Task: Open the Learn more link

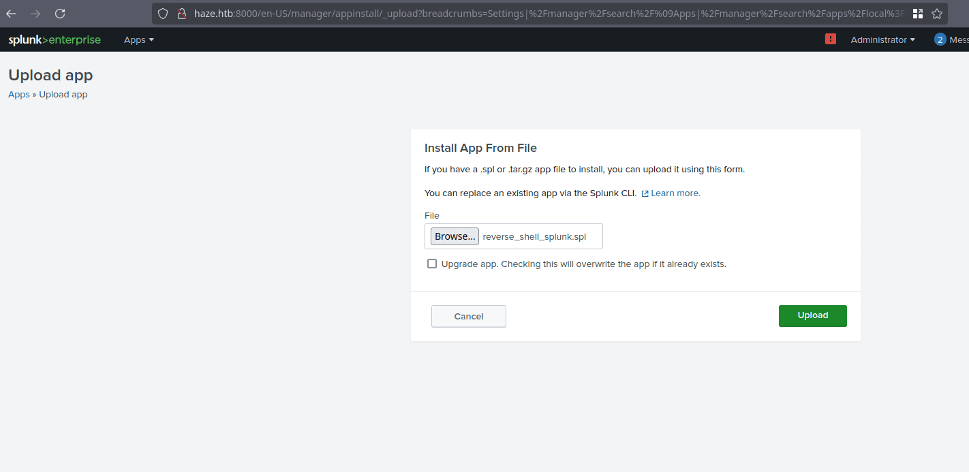Action: pos(675,193)
